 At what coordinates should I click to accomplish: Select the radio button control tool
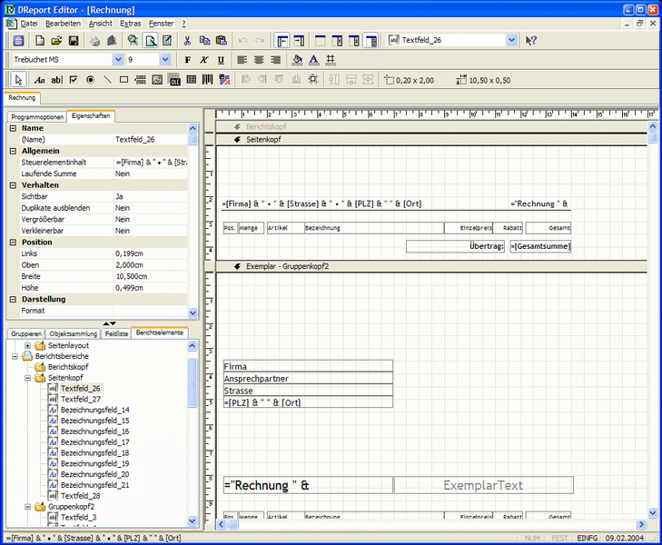(x=90, y=80)
